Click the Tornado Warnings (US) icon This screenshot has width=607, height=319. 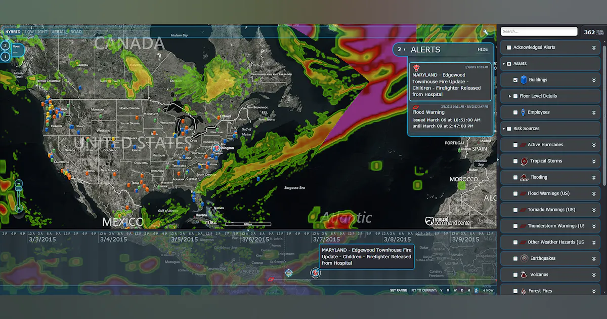click(x=523, y=210)
